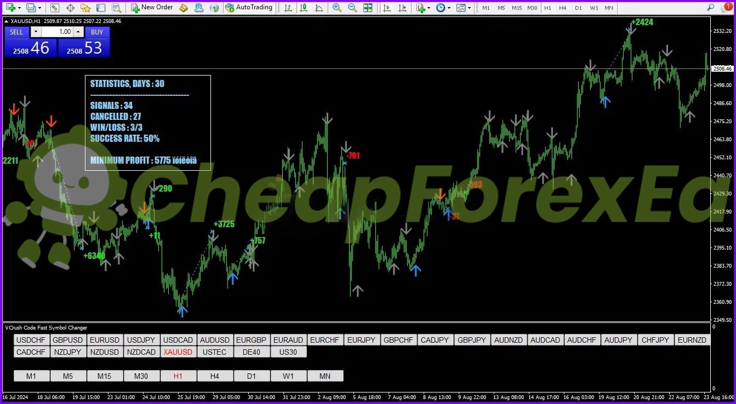
Task: Open the Profiles toolbar icon
Action: pyautogui.click(x=31, y=8)
